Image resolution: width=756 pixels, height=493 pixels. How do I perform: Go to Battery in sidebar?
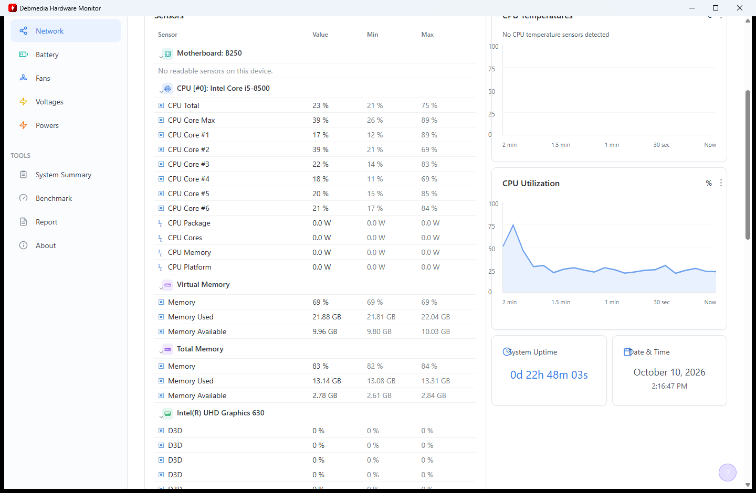tap(66, 55)
